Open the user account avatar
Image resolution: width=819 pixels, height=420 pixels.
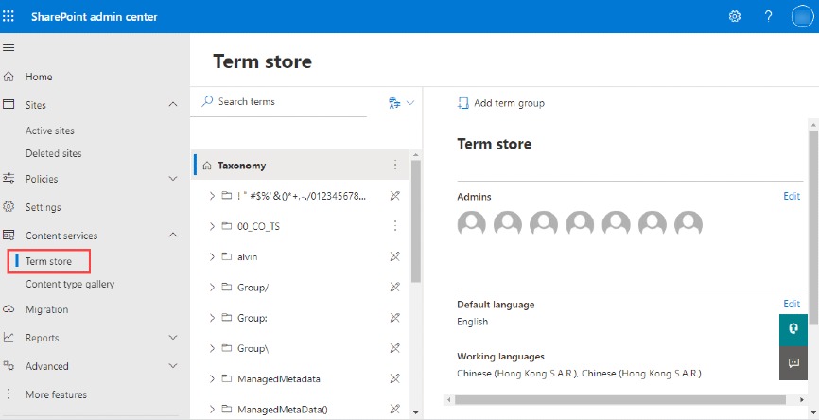802,17
